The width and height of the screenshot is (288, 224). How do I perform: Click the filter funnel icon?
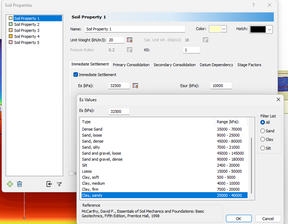59,184
